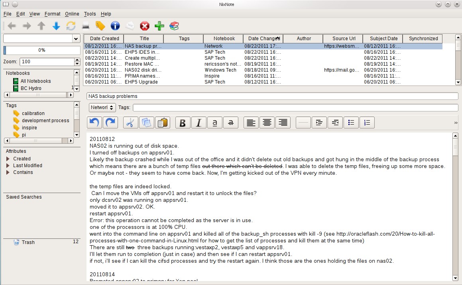Expand the Created attribute

tap(8, 159)
